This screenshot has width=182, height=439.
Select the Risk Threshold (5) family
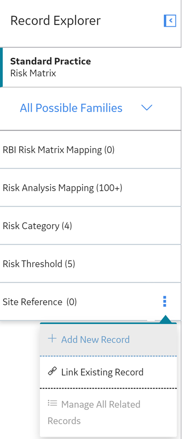tap(91, 264)
